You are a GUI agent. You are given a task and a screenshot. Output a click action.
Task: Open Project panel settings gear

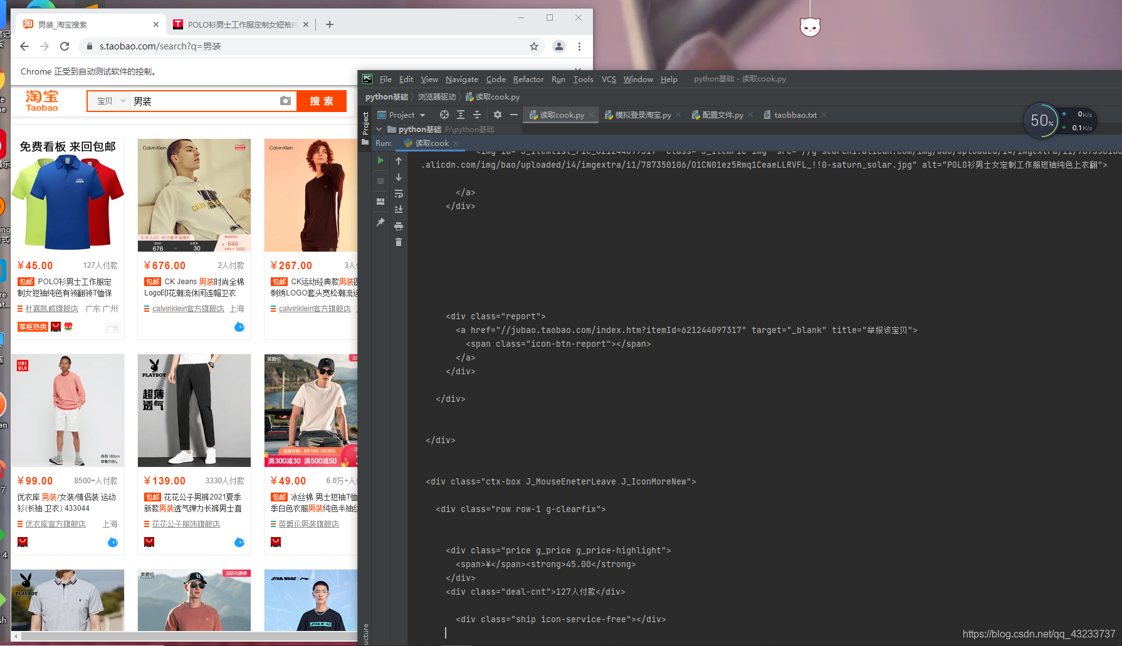498,115
